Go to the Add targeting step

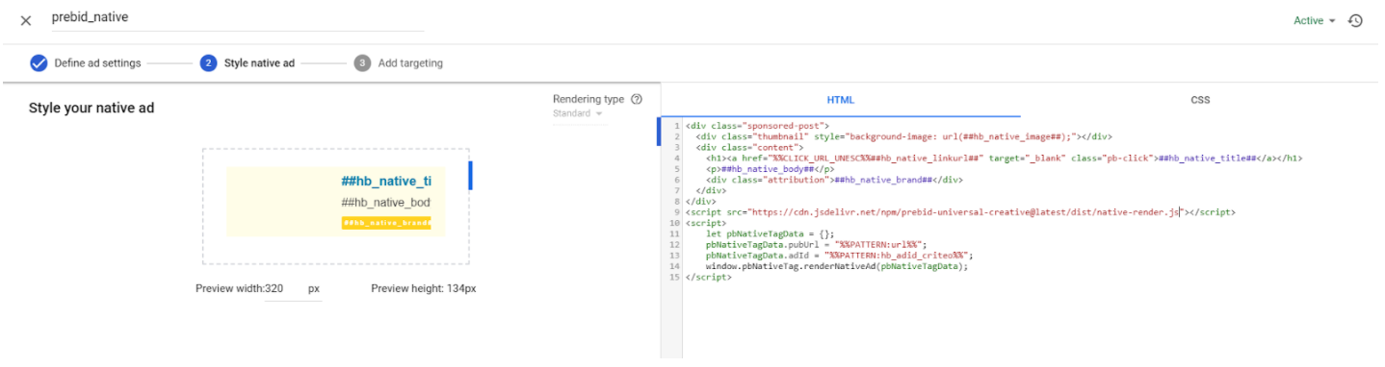point(410,63)
